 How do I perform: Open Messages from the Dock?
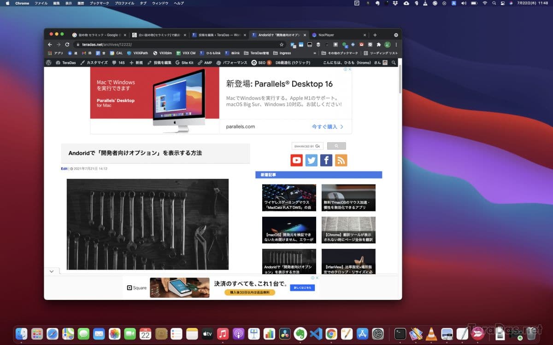83,333
